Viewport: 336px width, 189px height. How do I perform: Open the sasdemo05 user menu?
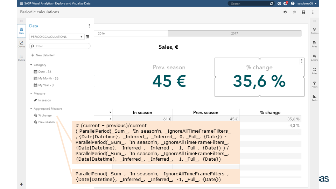307,3
